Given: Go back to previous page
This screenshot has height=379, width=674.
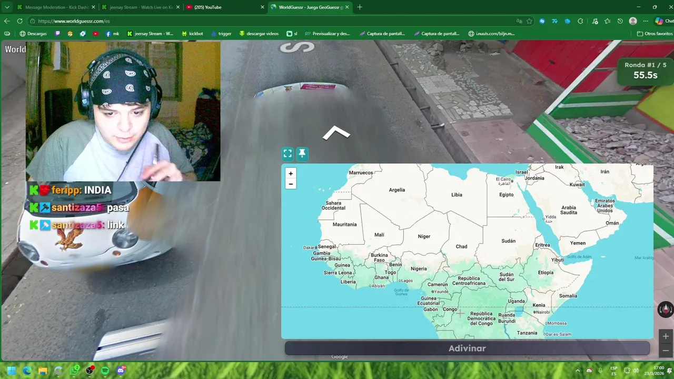Looking at the screenshot, I should coord(7,21).
